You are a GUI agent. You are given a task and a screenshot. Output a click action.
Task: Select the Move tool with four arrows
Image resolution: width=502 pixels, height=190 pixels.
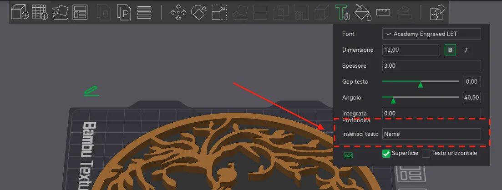[x=178, y=12]
